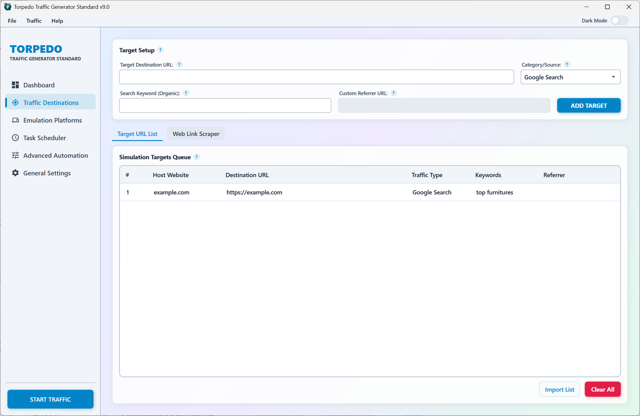Viewport: 640px width, 416px height.
Task: Select example.com in Host Website column
Action: coord(172,192)
